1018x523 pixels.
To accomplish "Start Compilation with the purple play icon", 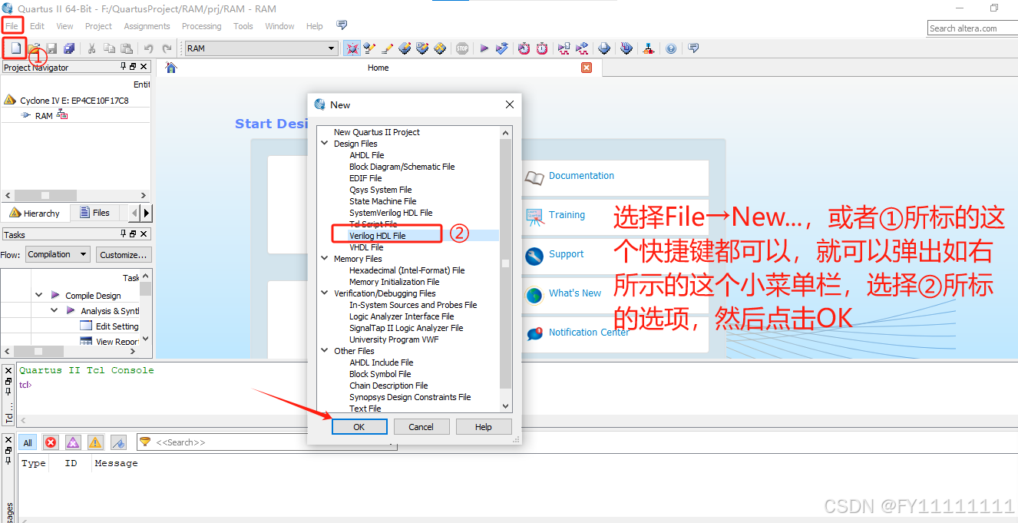I will pyautogui.click(x=484, y=48).
